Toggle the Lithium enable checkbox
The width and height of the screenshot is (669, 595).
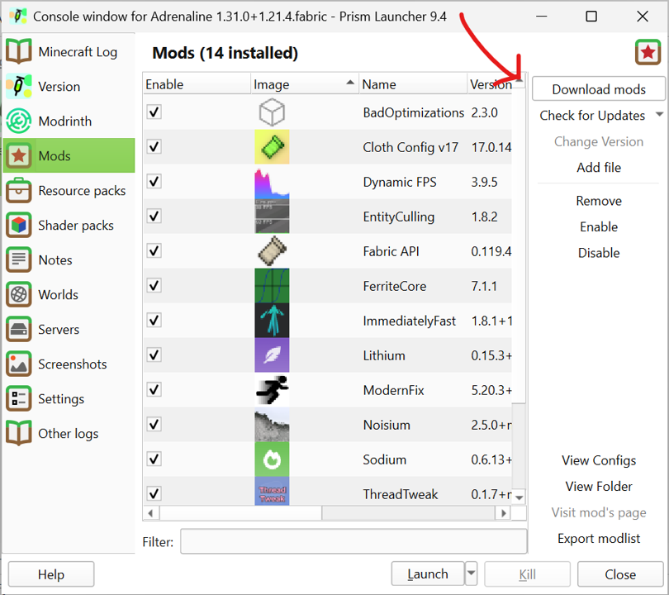(x=154, y=355)
